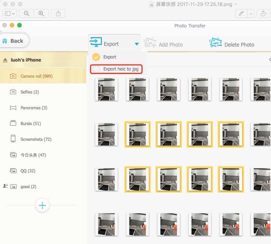This screenshot has height=244, width=271.
Task: Click the Add Photo icon
Action: (x=150, y=42)
